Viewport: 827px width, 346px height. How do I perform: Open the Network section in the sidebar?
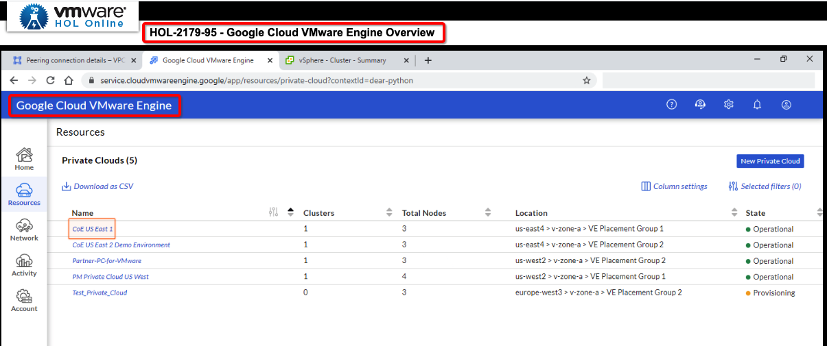coord(24,230)
